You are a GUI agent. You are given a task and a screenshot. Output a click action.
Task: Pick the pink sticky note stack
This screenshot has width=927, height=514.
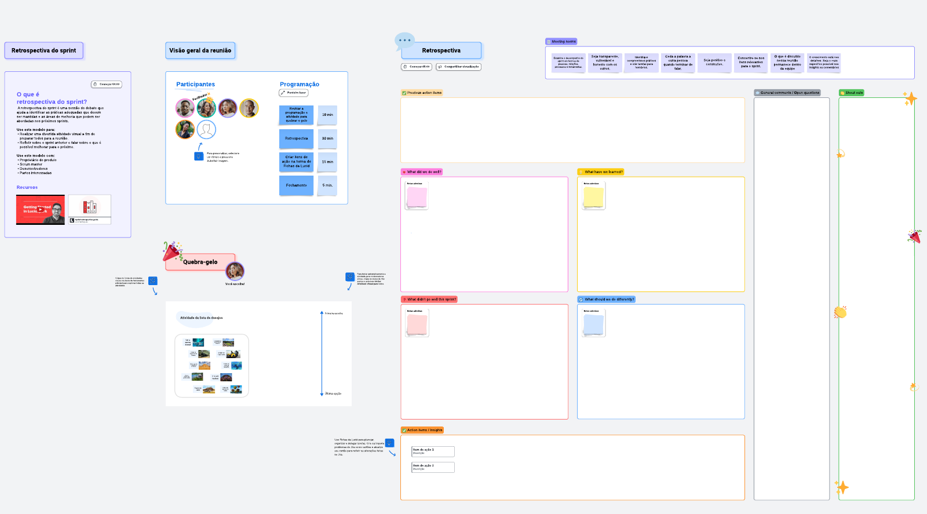(417, 197)
